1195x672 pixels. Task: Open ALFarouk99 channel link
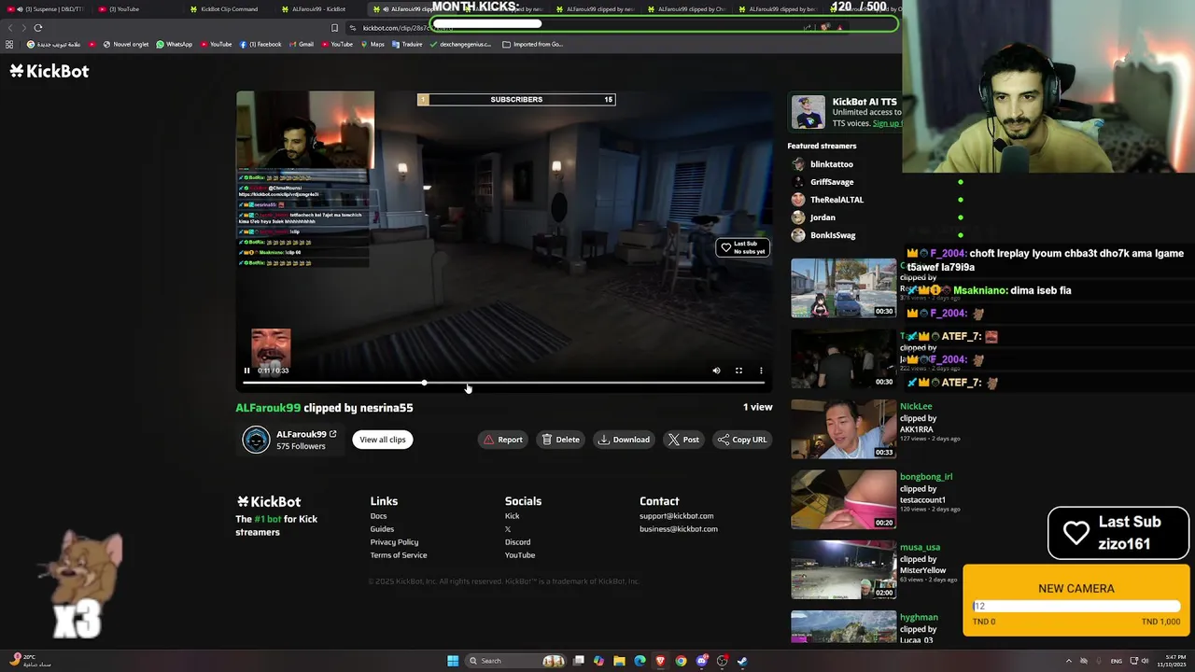point(306,434)
